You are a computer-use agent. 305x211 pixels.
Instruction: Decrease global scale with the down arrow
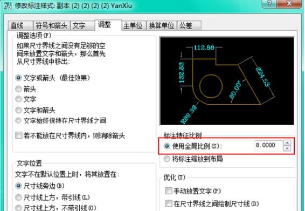point(287,148)
